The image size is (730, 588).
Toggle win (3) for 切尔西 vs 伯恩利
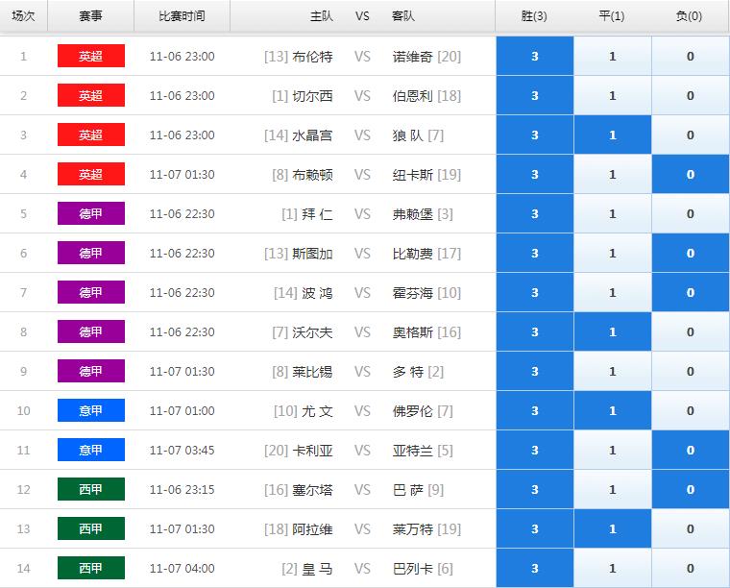click(534, 96)
